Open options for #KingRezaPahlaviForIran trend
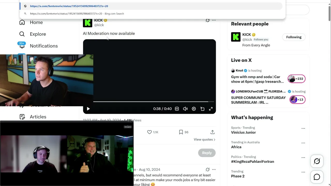 coord(303,158)
